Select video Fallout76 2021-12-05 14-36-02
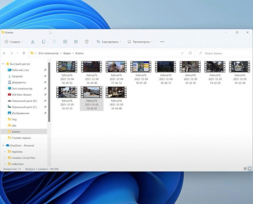 (x=92, y=98)
